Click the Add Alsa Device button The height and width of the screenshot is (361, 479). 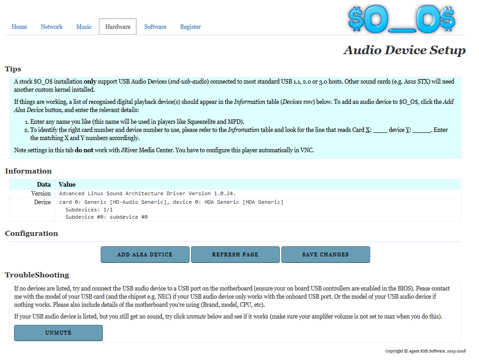(145, 255)
